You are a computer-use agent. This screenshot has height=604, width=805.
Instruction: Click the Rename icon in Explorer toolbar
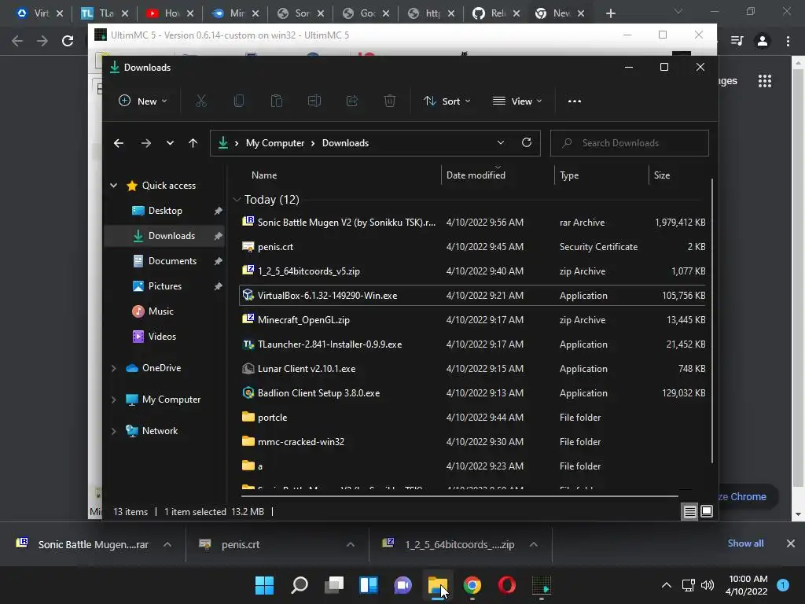coord(314,101)
